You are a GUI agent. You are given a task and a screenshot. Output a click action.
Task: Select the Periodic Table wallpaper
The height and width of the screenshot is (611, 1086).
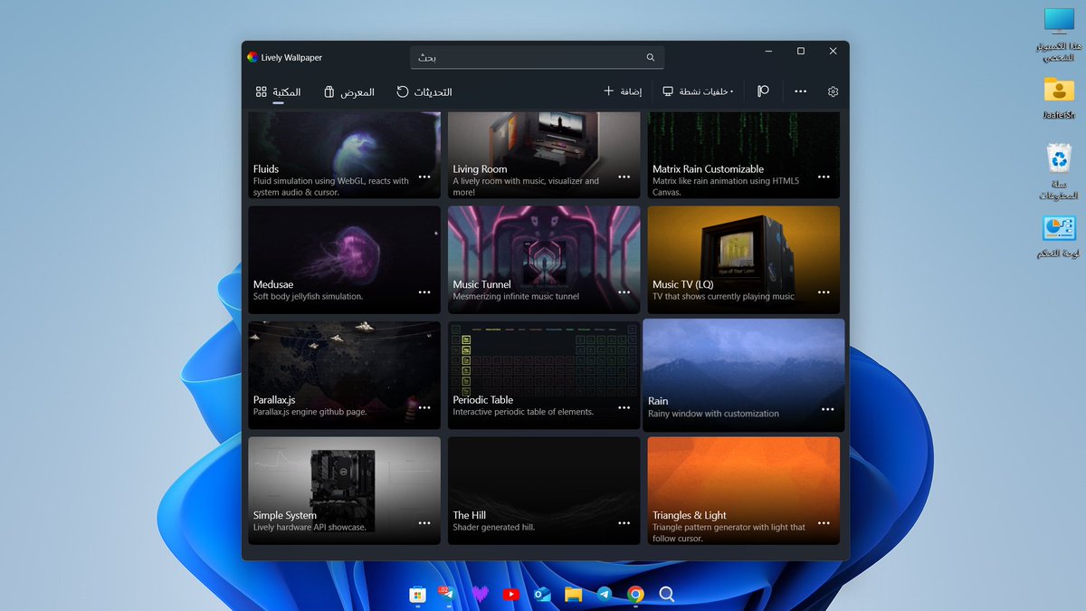tap(544, 375)
